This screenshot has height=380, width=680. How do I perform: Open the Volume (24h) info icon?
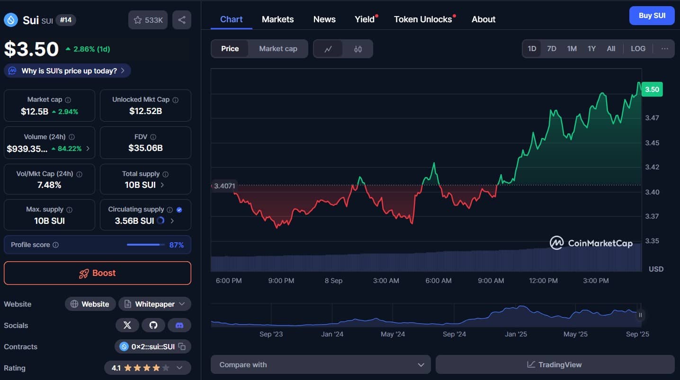72,137
